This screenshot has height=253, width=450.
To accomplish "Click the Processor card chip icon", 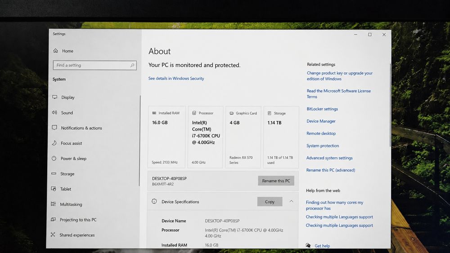I will [194, 113].
